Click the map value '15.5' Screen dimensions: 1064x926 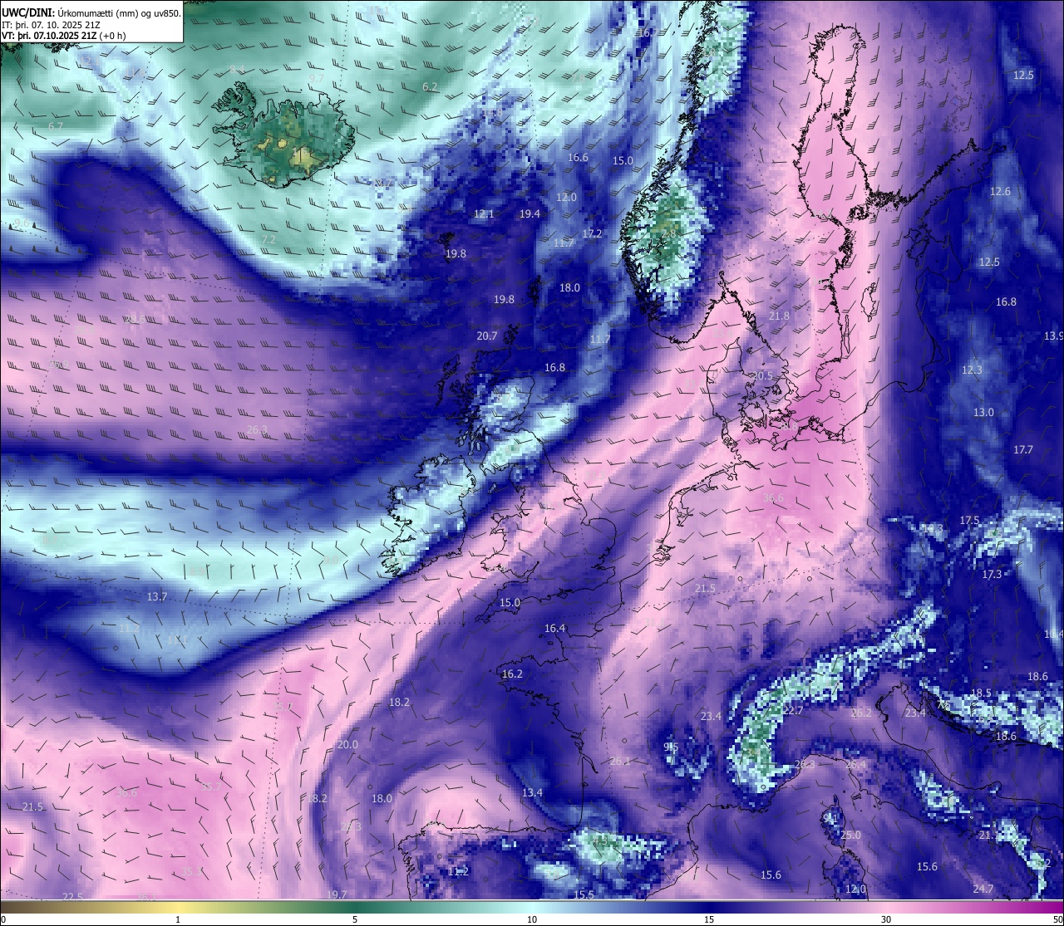click(x=584, y=894)
